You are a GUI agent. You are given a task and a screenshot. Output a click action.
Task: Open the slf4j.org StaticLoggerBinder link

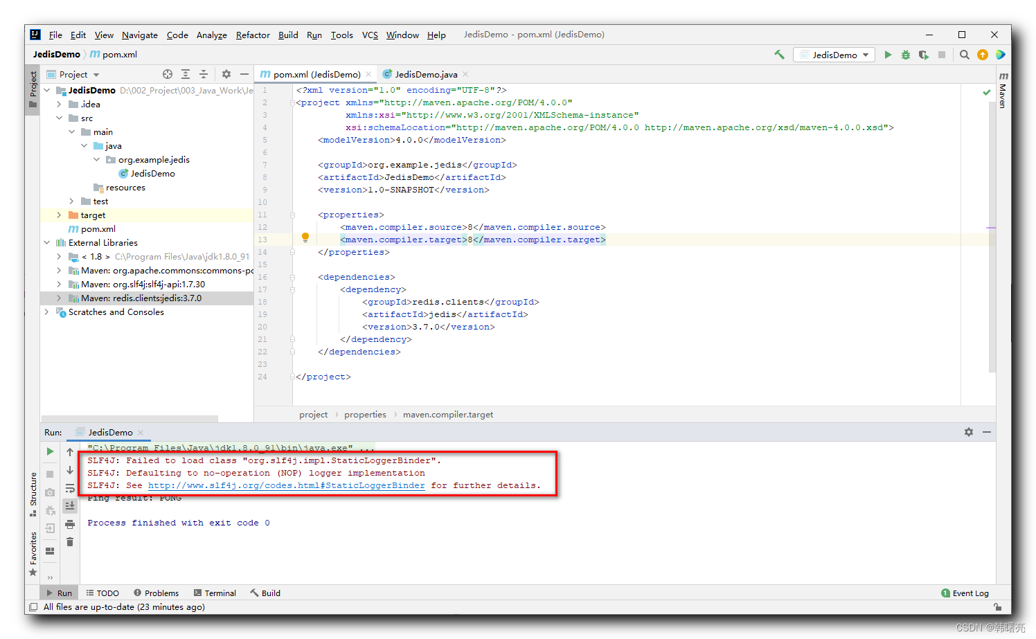pos(287,485)
